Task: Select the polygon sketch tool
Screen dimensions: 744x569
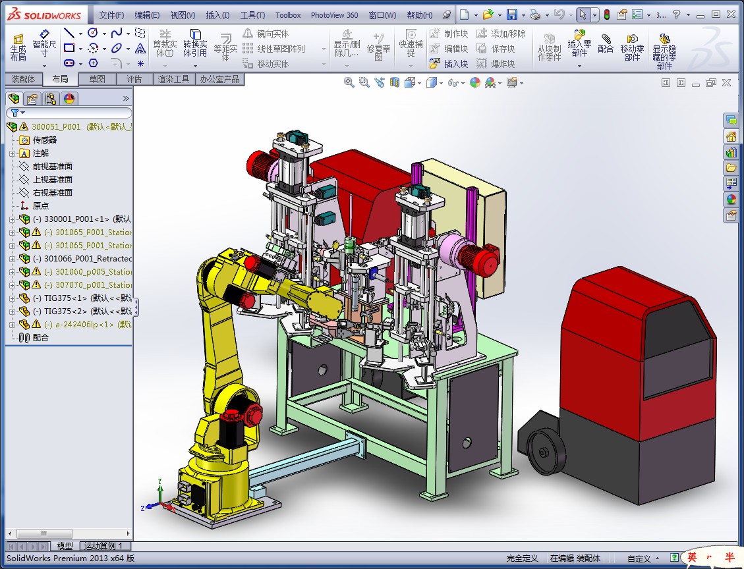Action: tap(93, 63)
